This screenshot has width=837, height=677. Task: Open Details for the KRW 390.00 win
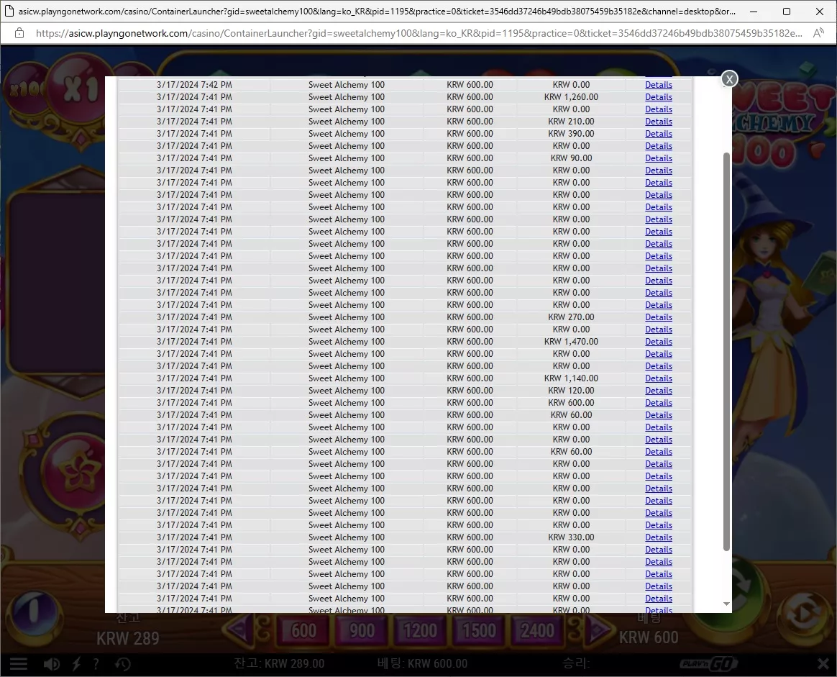pyautogui.click(x=658, y=134)
